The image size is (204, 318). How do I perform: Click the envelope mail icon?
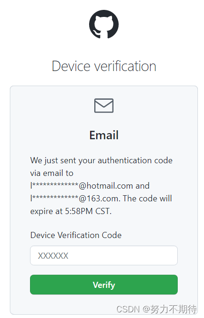[x=104, y=105]
